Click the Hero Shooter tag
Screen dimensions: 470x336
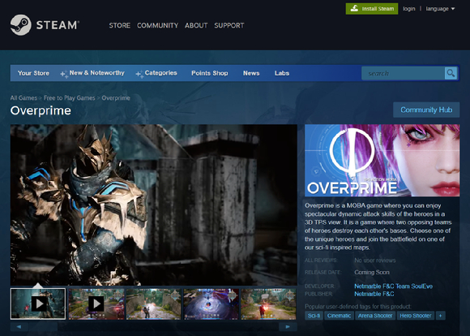[416, 316]
